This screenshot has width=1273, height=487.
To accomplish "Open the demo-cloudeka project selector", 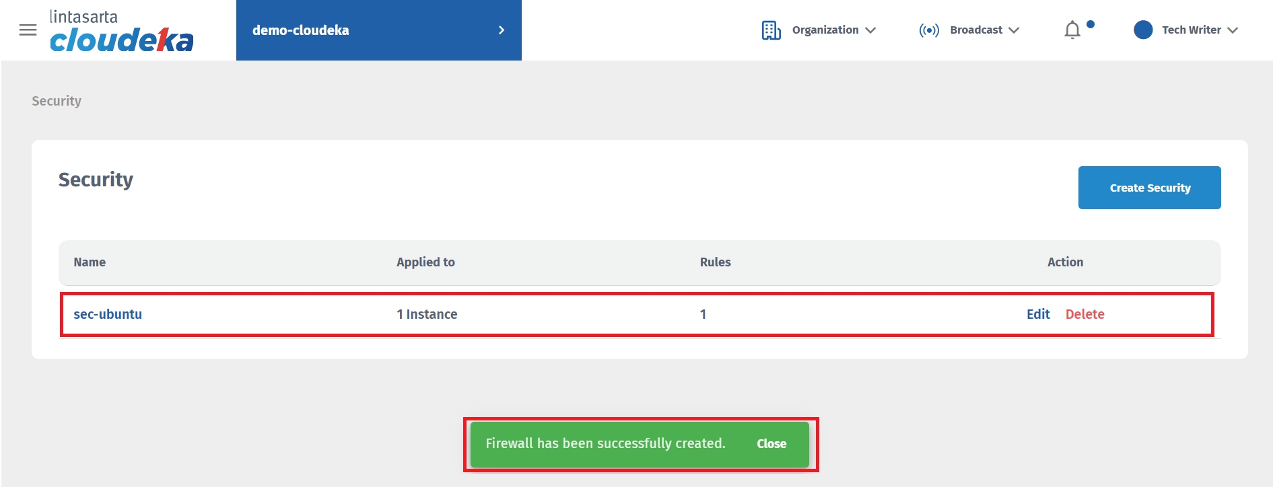I will coord(301,30).
